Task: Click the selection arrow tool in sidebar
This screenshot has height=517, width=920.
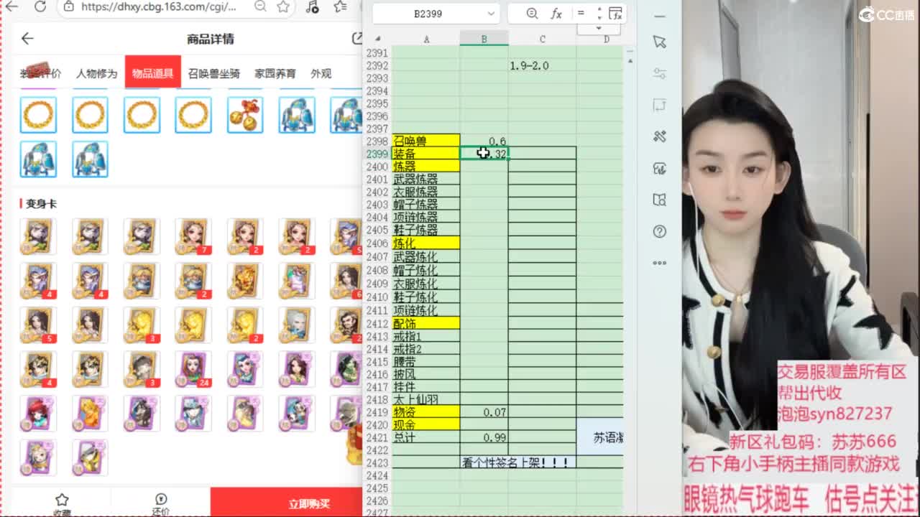Action: pos(660,42)
